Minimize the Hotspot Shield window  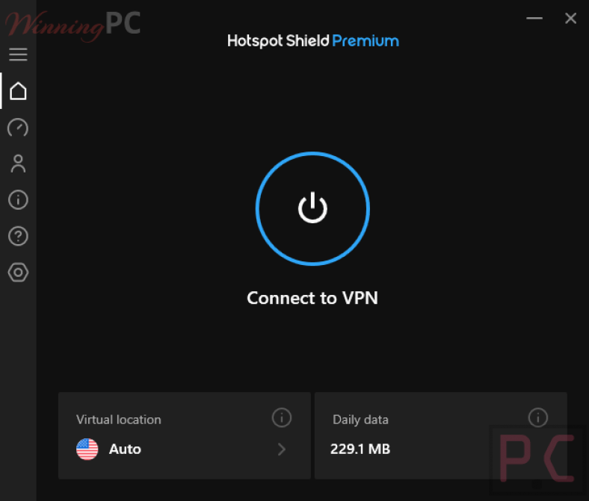534,19
